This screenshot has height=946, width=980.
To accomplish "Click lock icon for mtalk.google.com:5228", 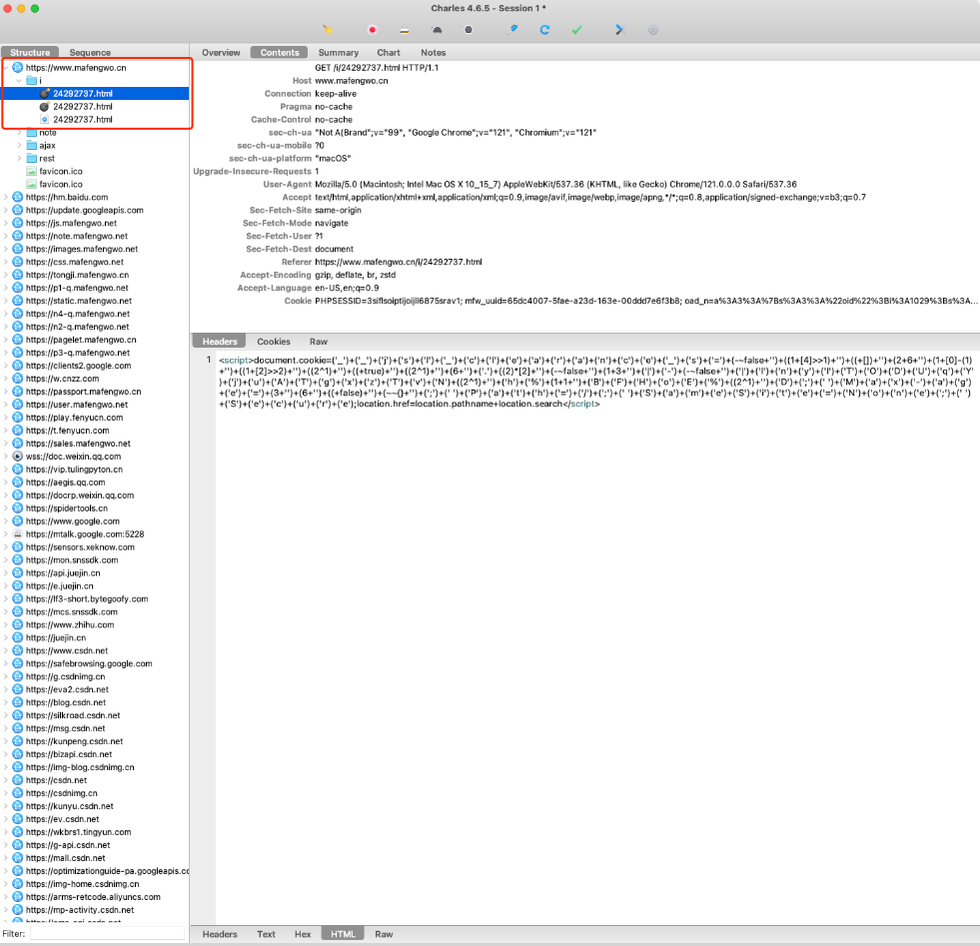I will click(x=18, y=534).
